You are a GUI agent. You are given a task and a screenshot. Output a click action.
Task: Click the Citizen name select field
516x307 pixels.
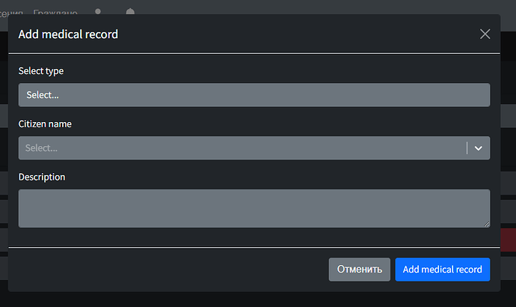tap(254, 148)
